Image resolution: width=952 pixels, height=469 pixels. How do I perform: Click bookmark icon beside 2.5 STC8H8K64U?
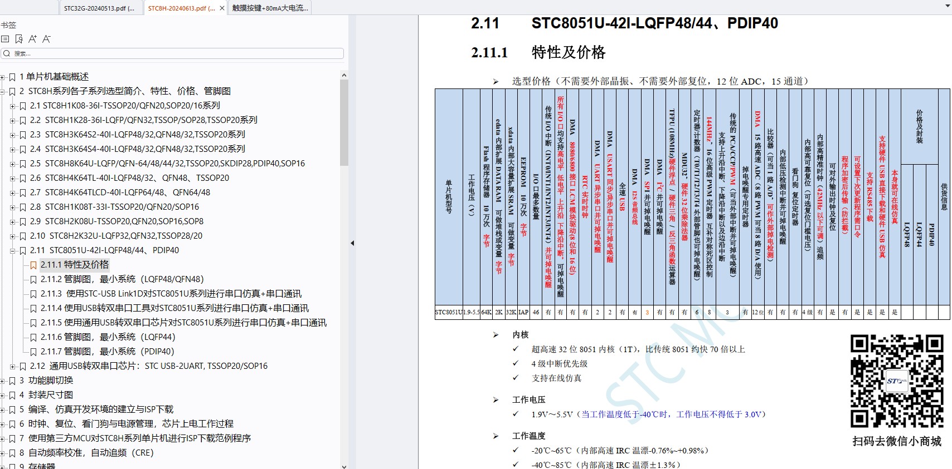coord(23,164)
